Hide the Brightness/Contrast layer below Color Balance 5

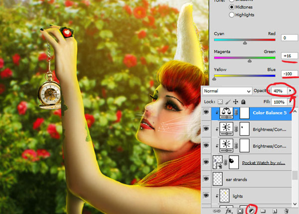point(206,129)
